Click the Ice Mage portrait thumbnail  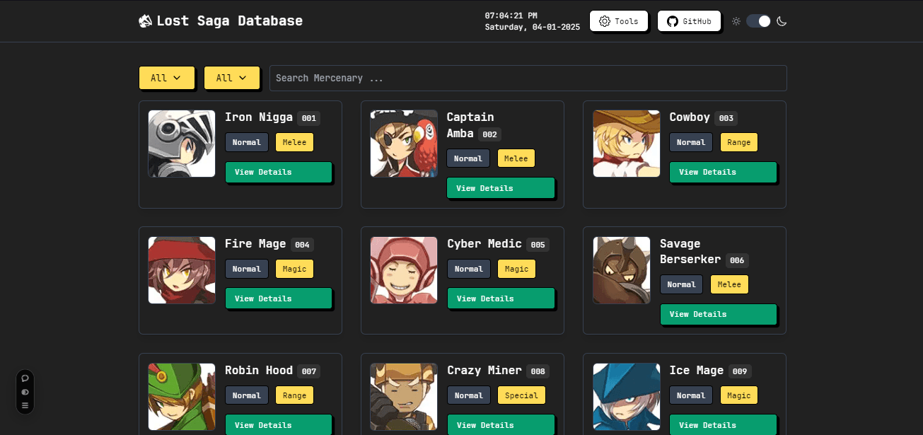click(x=626, y=397)
